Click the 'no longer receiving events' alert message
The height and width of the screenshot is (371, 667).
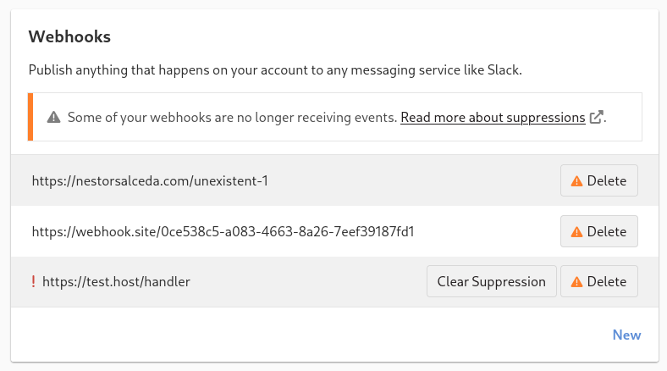coord(232,118)
